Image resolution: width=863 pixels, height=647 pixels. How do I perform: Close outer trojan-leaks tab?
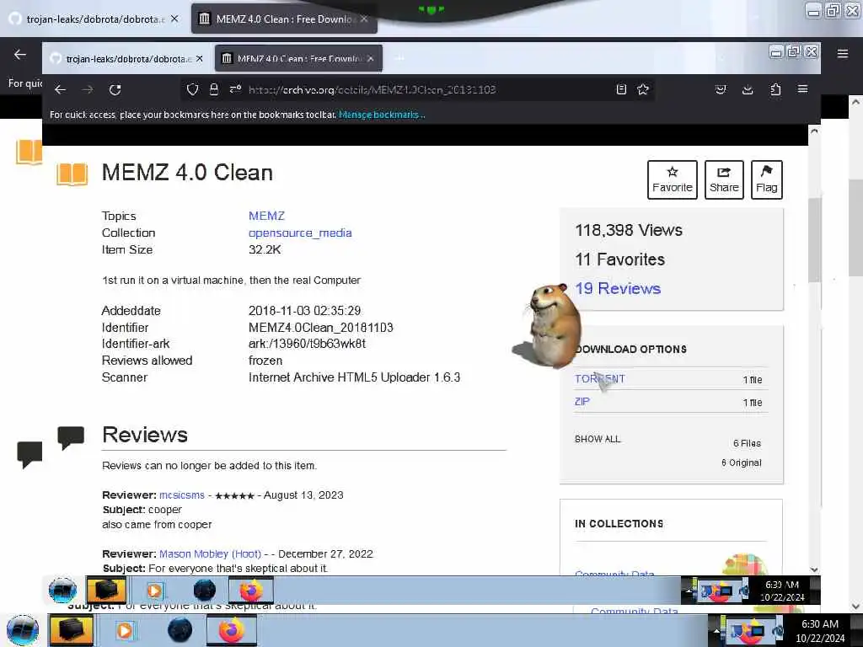[174, 19]
